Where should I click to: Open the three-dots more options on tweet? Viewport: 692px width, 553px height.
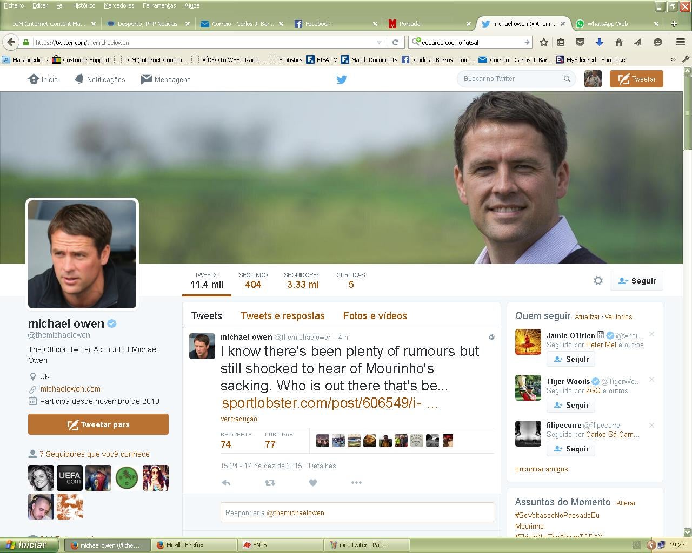[356, 483]
